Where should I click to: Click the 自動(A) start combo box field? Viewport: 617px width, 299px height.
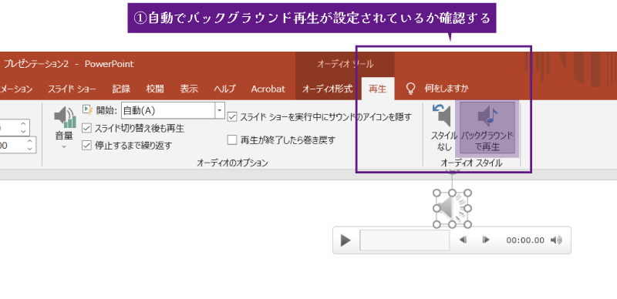coord(168,110)
